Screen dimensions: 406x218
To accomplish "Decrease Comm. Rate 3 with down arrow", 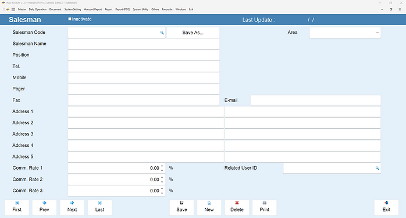I will [162, 193].
